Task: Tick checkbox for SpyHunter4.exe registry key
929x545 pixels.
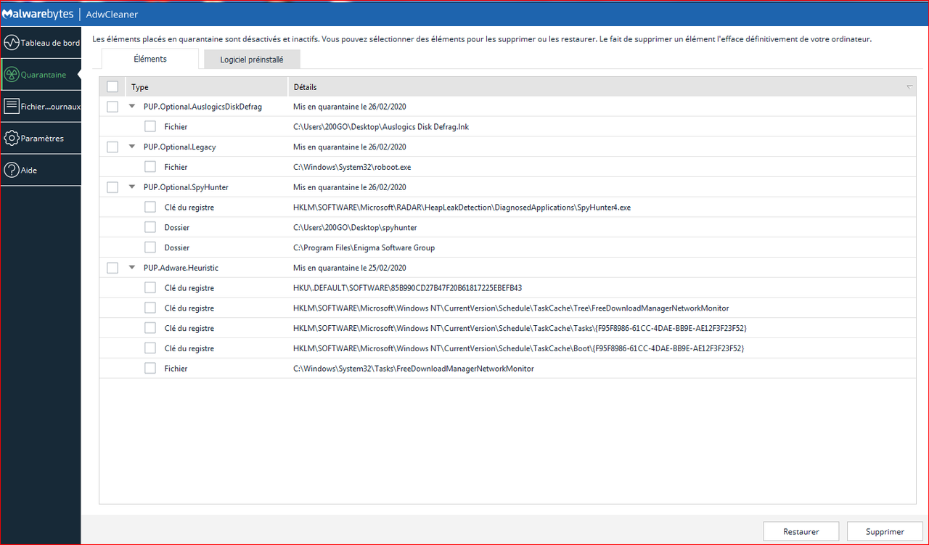Action: tap(150, 207)
